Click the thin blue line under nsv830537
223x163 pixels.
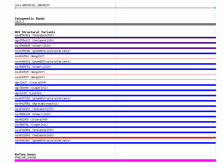pos(115,79)
